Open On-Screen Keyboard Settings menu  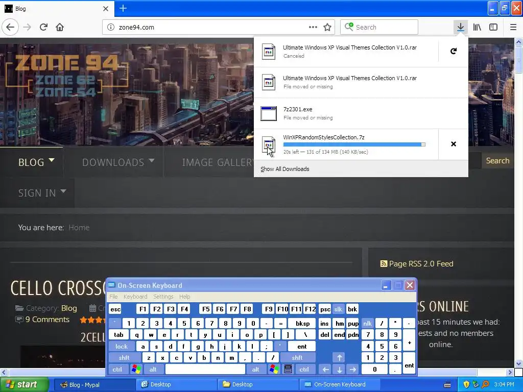[x=163, y=297]
